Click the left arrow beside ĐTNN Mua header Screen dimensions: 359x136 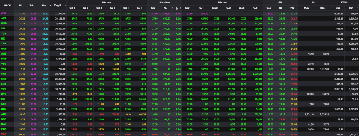pyautogui.click(x=332, y=8)
